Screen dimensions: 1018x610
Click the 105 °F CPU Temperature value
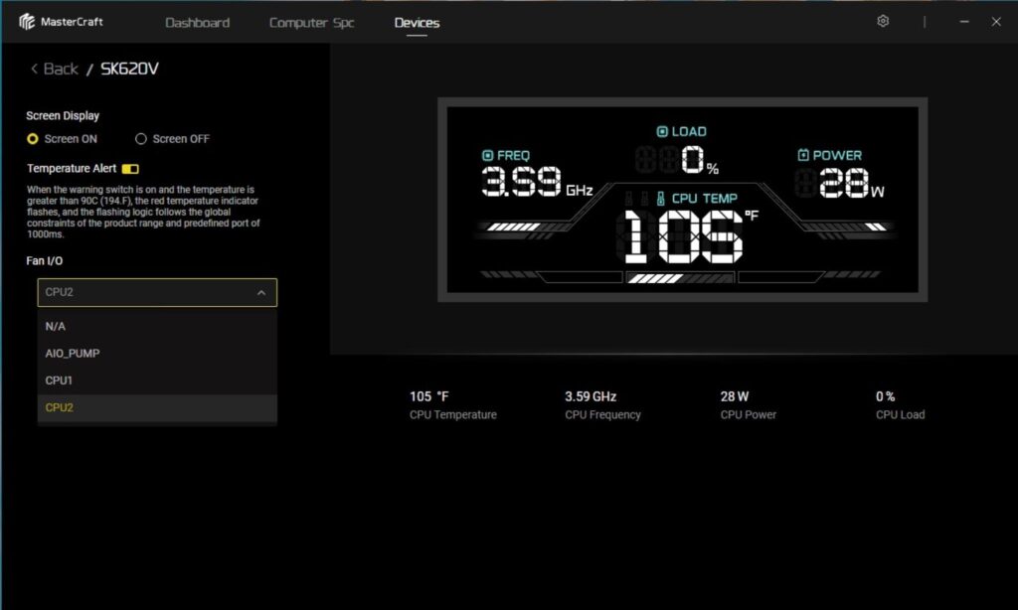[x=429, y=396]
